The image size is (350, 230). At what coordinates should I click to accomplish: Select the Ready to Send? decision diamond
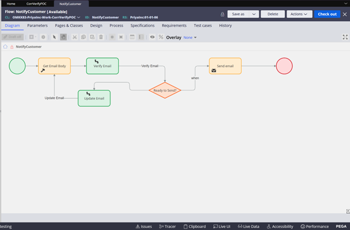coord(165,90)
